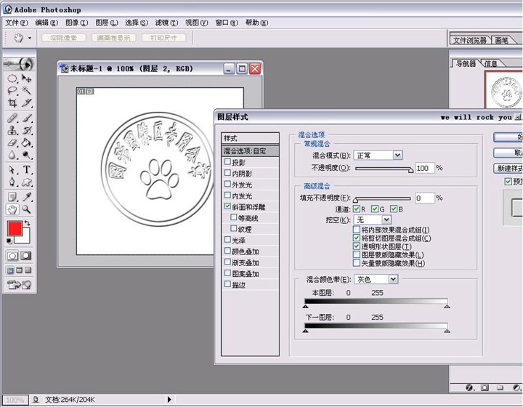Select the Crop tool
The height and width of the screenshot is (407, 523).
click(x=12, y=104)
